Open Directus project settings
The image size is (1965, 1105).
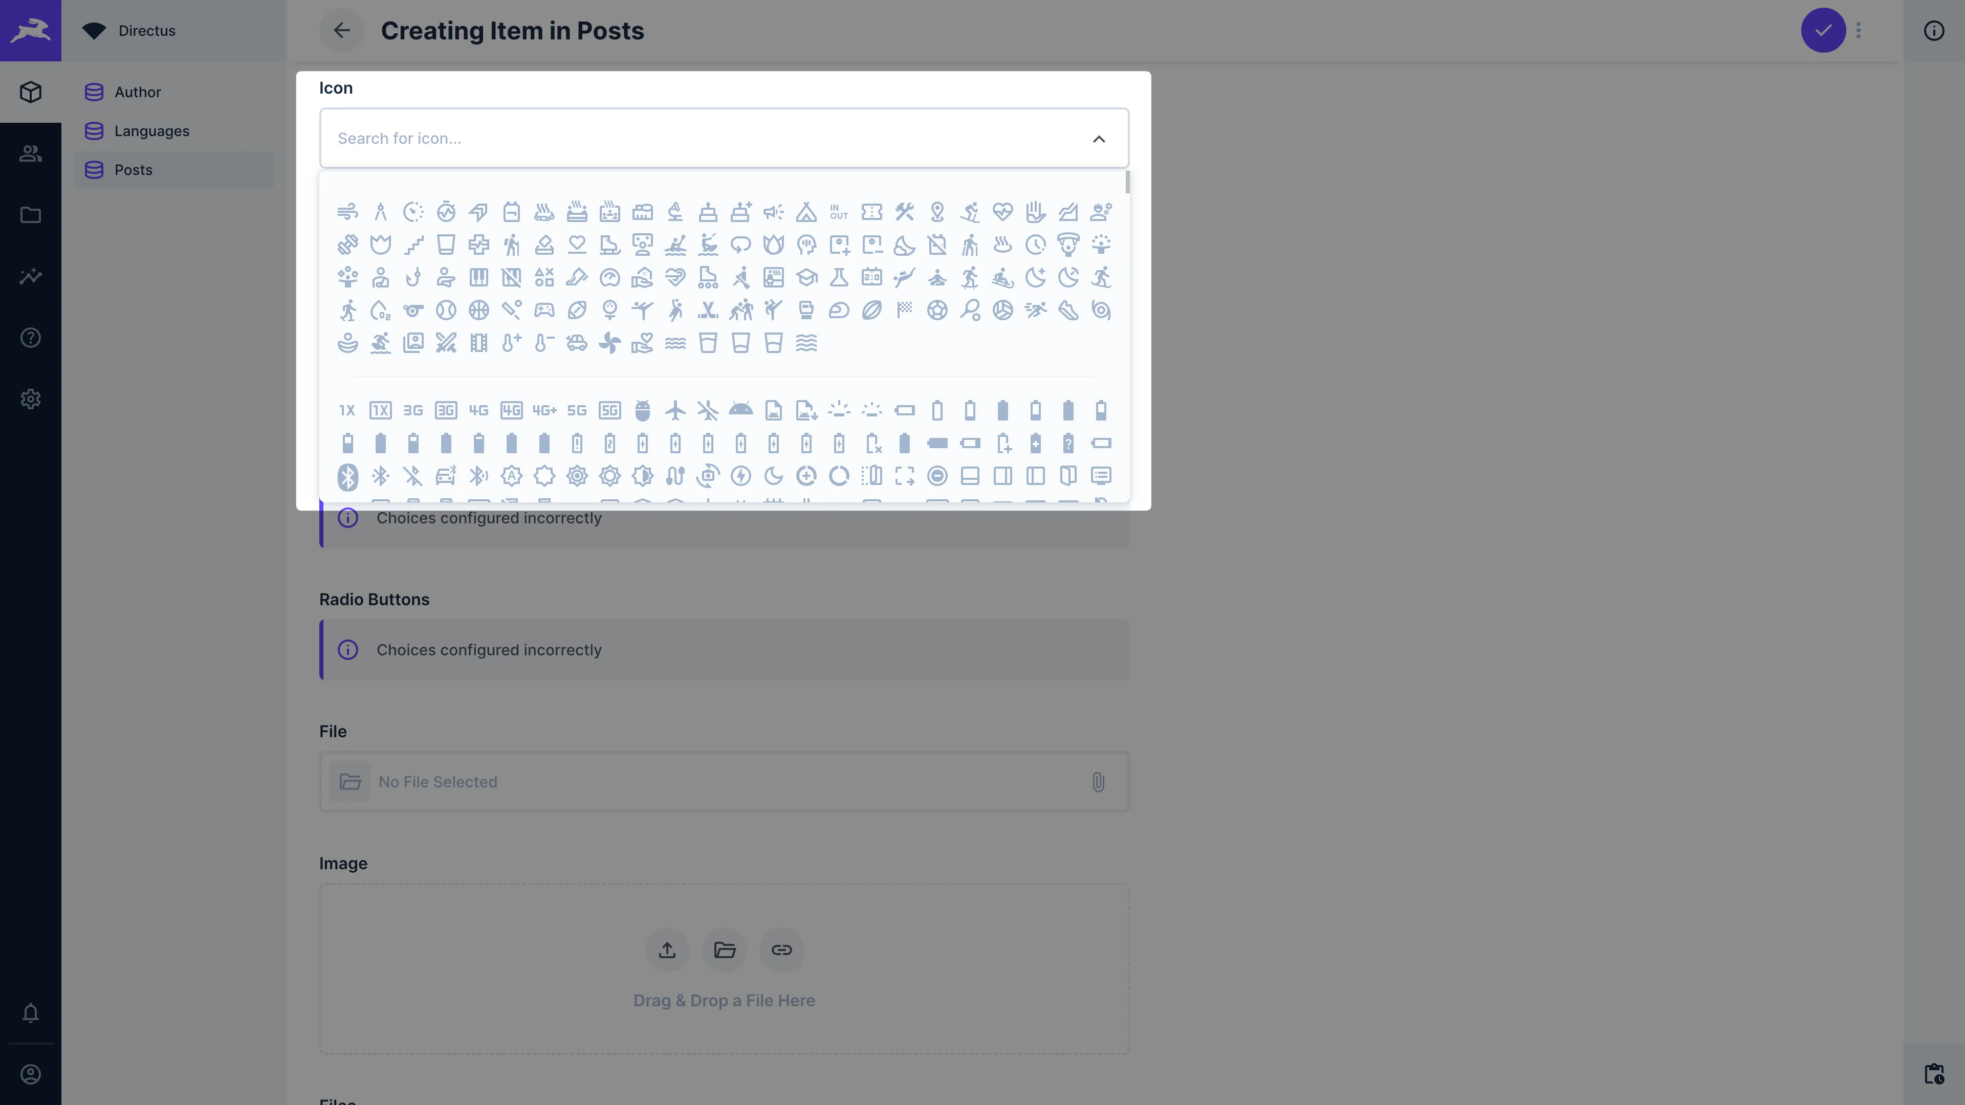click(31, 399)
